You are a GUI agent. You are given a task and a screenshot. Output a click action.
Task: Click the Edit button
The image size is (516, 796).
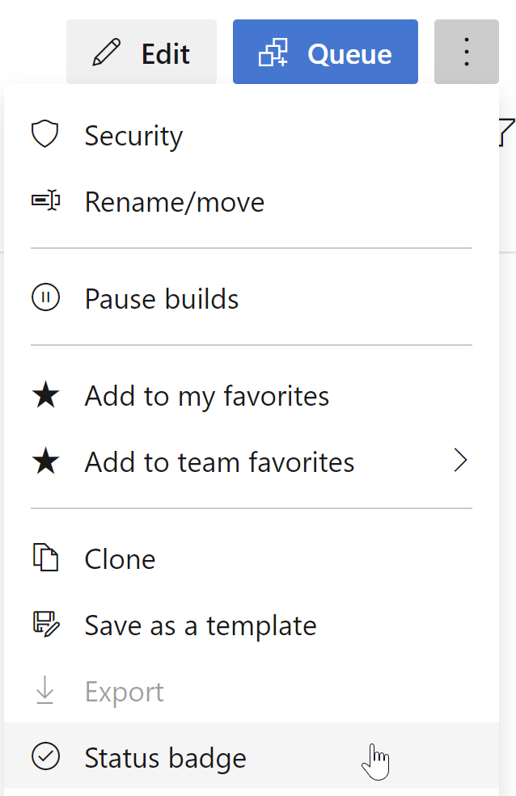coord(142,51)
